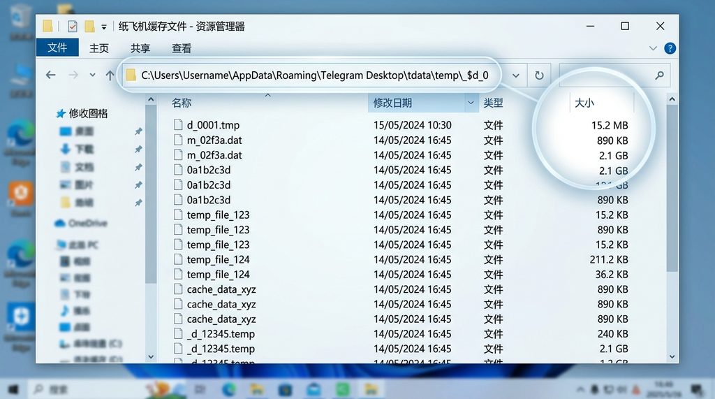This screenshot has width=715, height=399.
Task: Open the notification center icon on the taskbar
Action: pos(698,389)
